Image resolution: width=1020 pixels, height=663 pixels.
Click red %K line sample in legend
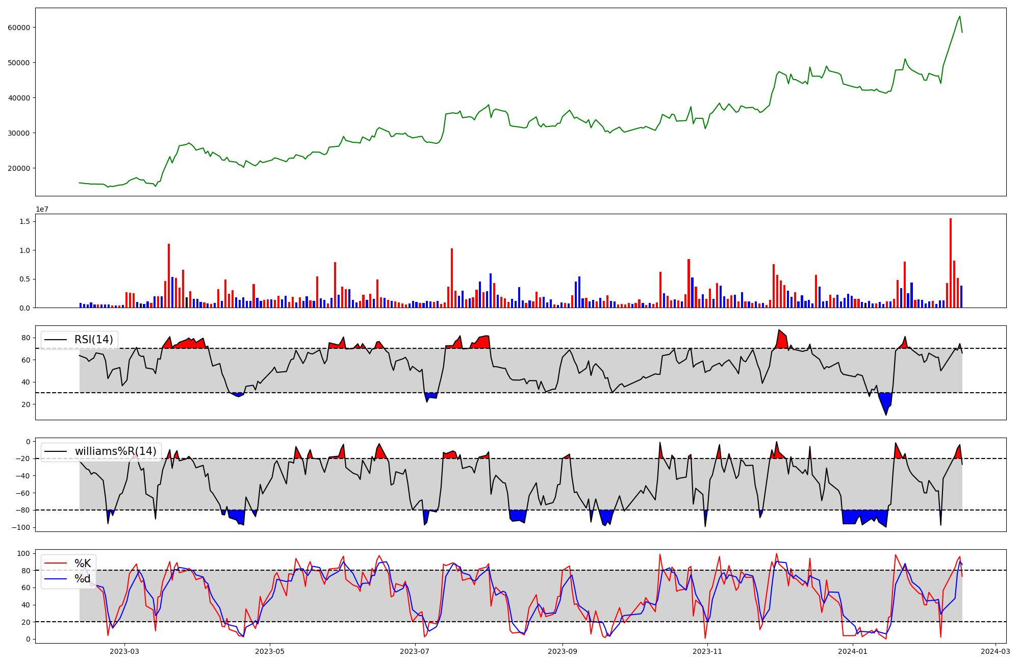56,563
